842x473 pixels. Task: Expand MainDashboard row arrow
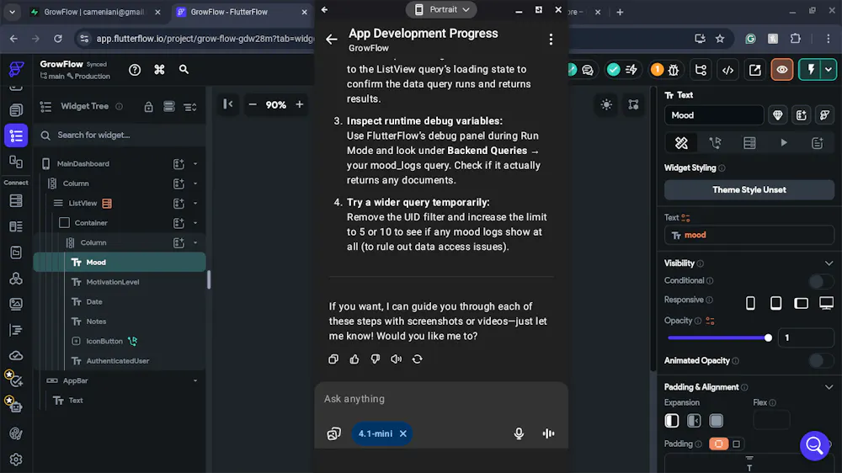(x=195, y=164)
